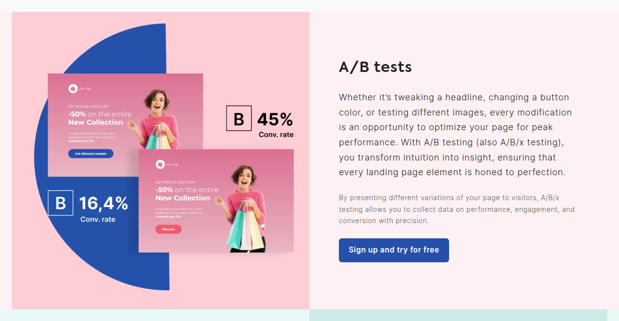Click the A/B tests heading

point(375,67)
